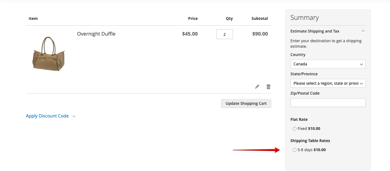Click the Zip/Postal Code text field
This screenshot has width=390, height=171.
328,103
